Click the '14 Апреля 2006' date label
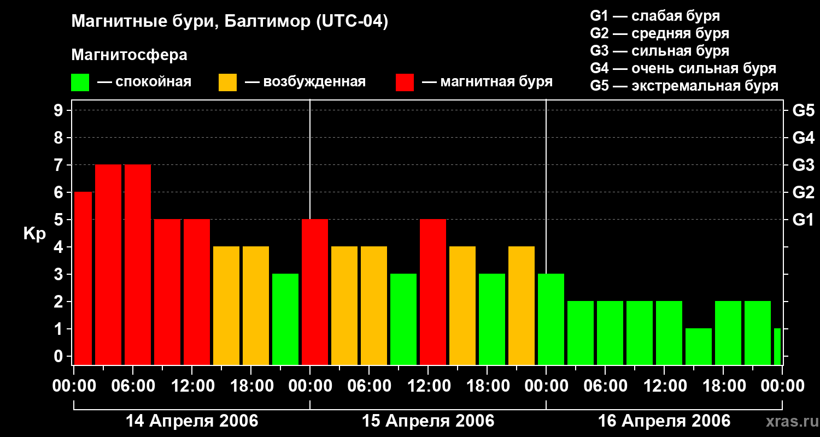820x437 pixels. click(192, 421)
